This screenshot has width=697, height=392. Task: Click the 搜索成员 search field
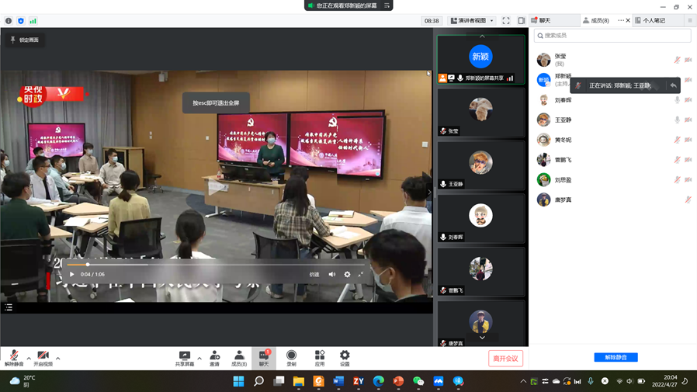[x=612, y=36]
